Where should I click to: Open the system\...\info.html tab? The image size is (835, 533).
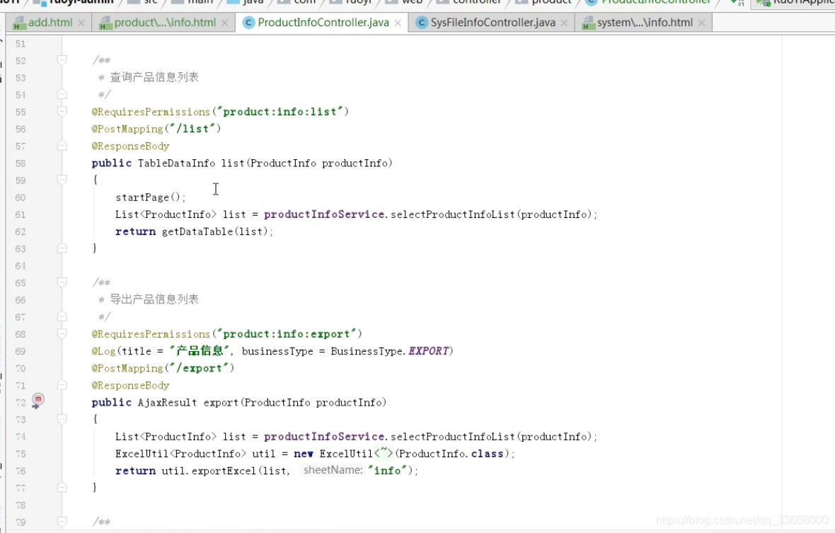pos(645,23)
